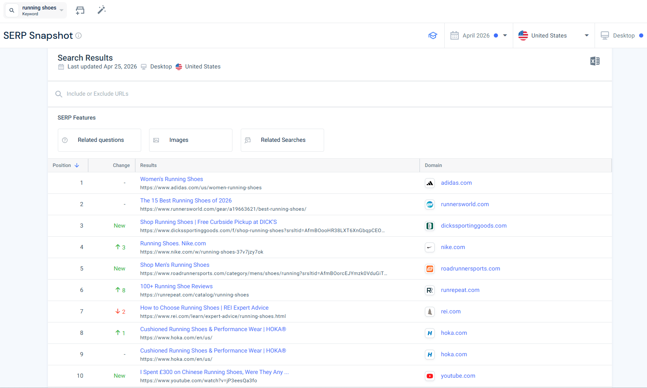The image size is (647, 388).
Task: Open the Shop Running Shoes DICK'S result link
Action: 209,222
